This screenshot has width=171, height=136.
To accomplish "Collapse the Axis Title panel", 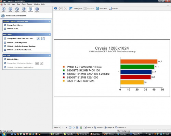I will 50,55.
